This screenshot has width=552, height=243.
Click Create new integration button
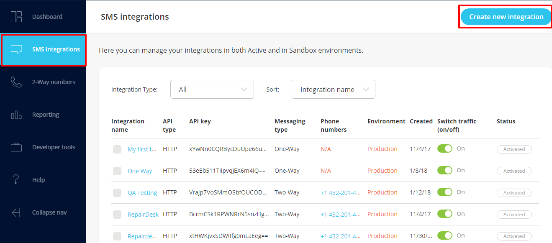(506, 17)
